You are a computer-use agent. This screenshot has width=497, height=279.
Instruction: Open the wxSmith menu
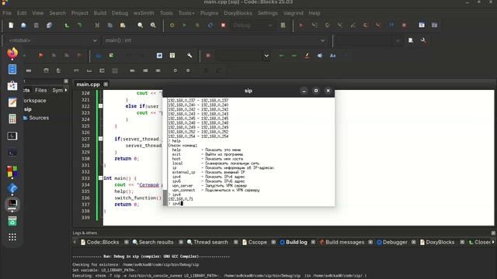144,13
